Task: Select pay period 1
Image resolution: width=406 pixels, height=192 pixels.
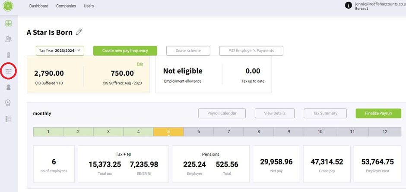Action: [48, 132]
